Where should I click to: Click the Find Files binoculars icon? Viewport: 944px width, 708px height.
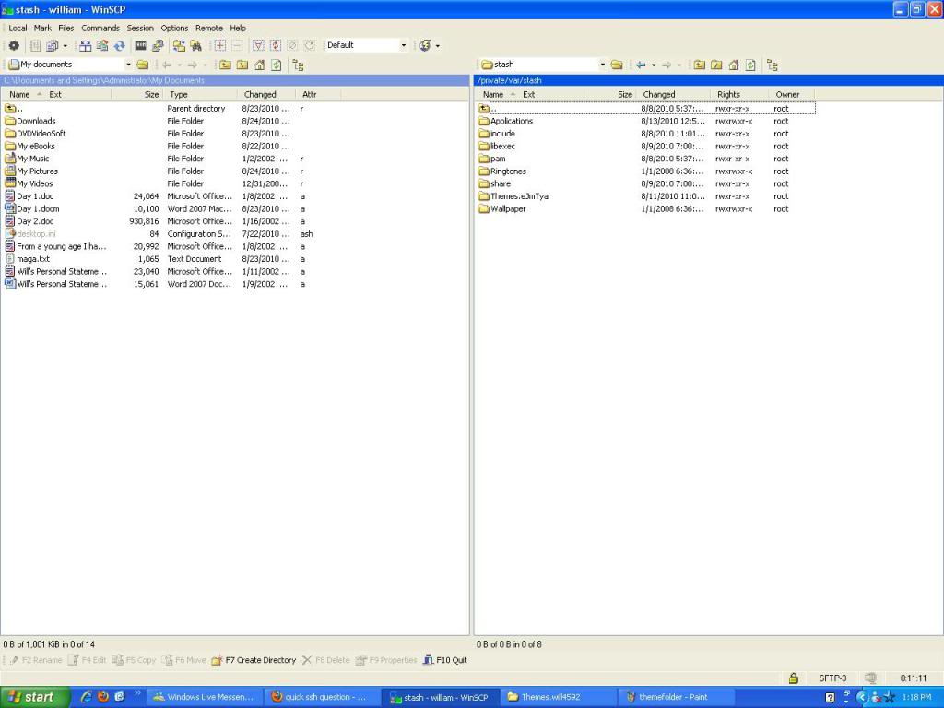[x=195, y=45]
